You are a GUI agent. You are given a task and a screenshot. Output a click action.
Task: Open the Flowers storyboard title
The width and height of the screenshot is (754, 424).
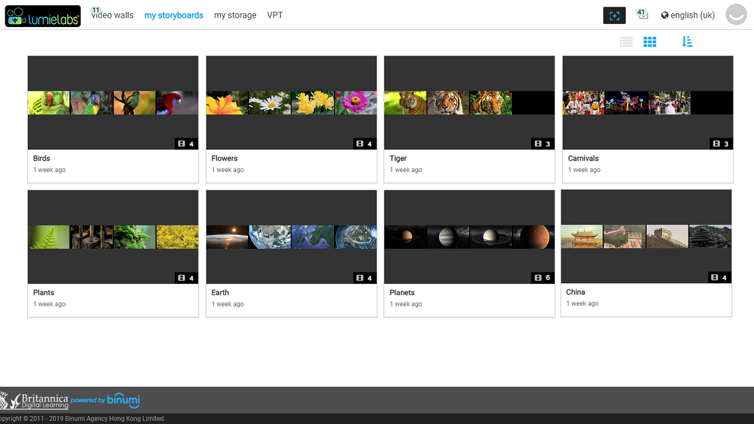pos(224,159)
